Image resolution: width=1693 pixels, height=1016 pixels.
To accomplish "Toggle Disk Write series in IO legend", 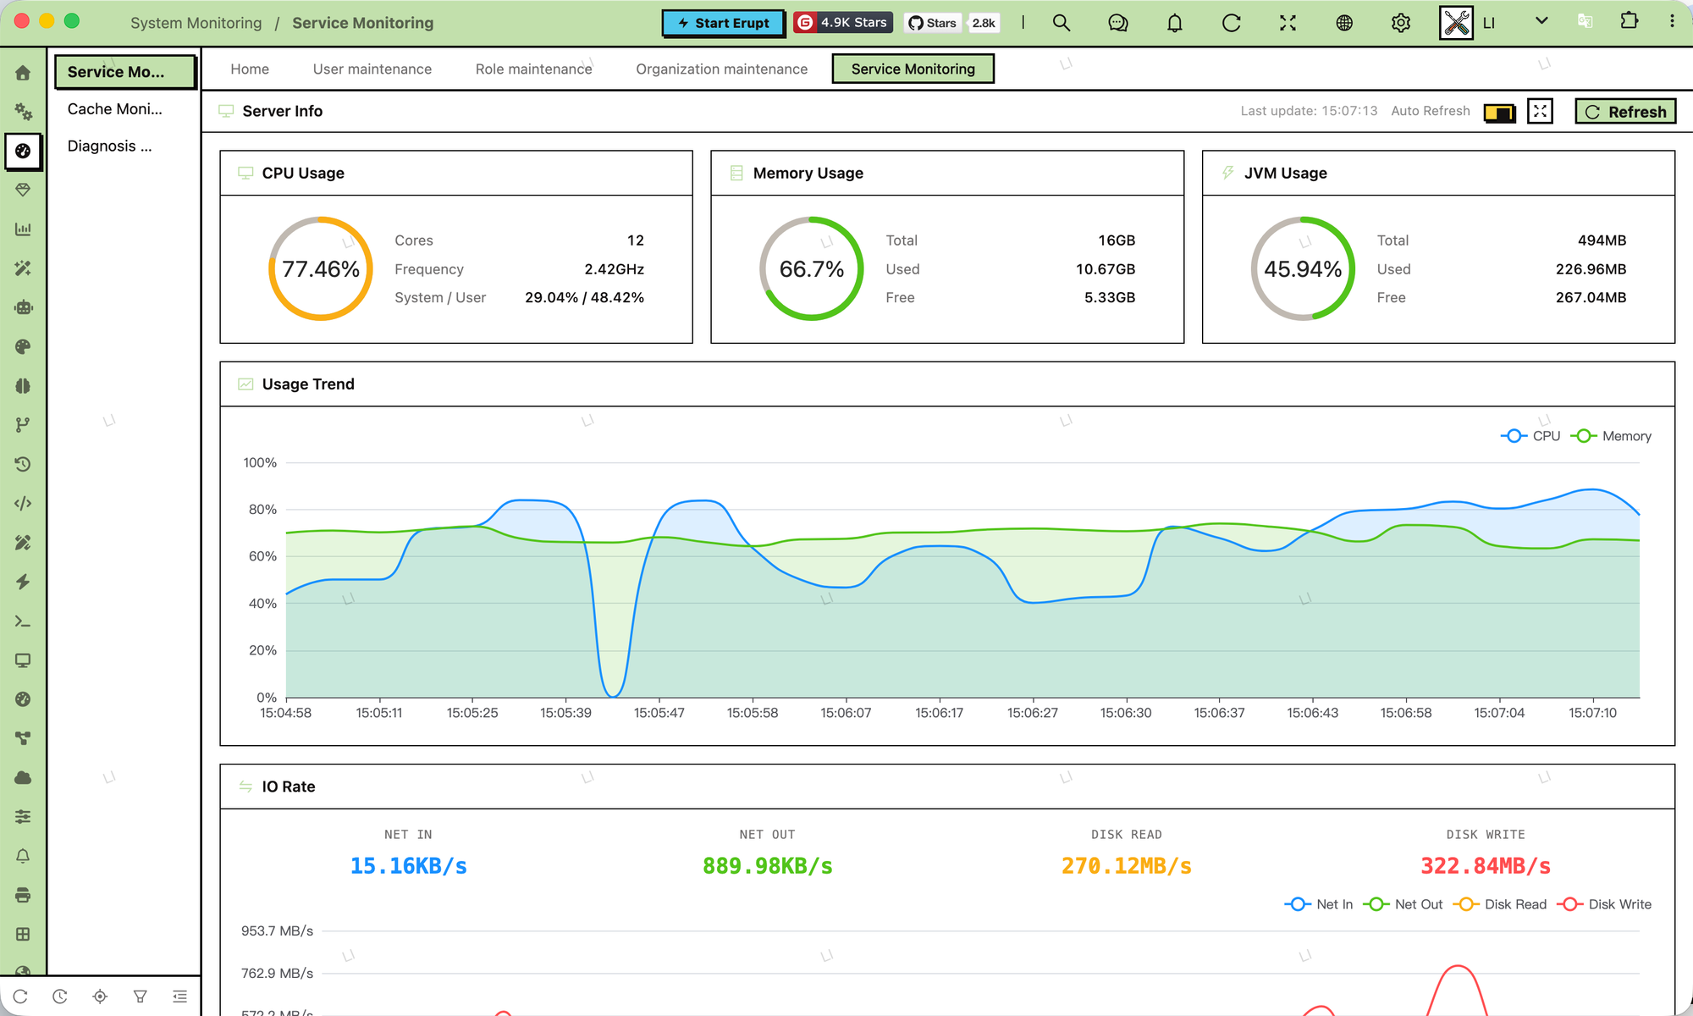I will (x=1604, y=904).
